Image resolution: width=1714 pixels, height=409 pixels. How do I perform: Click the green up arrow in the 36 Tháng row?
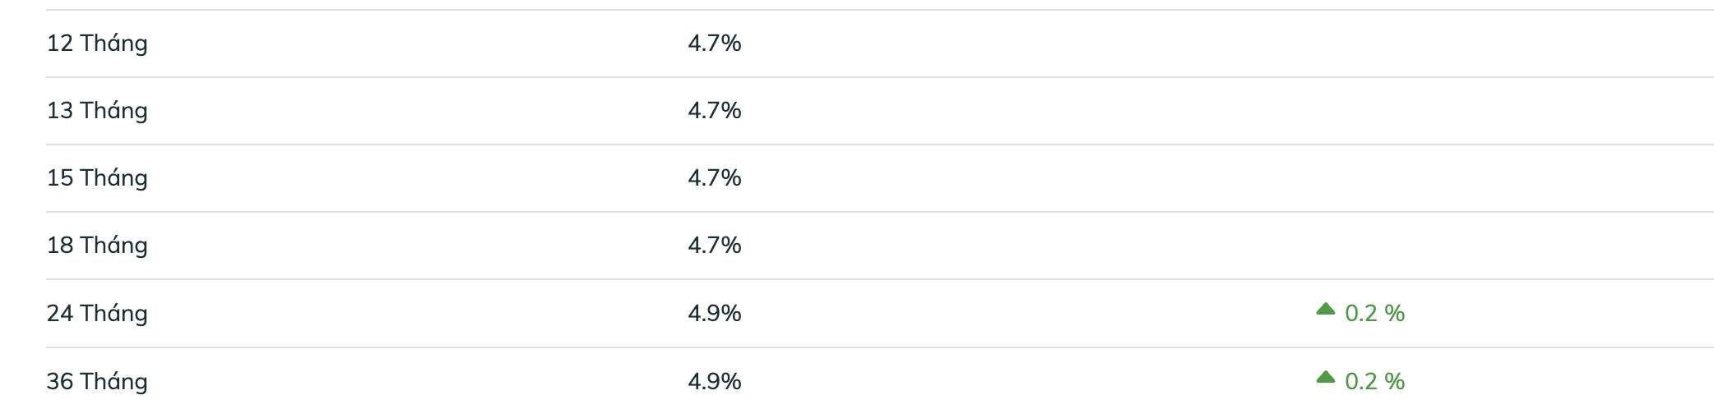(1325, 378)
